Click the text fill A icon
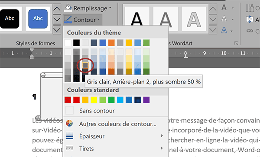Viewport: 260px width, 157px height. [224, 7]
